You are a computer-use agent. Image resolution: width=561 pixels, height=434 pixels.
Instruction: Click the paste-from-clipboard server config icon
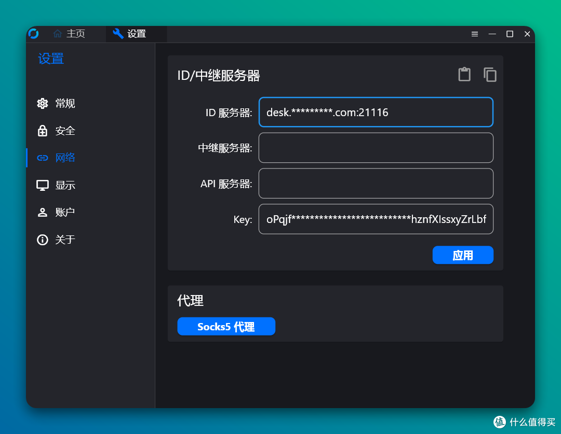coord(464,74)
